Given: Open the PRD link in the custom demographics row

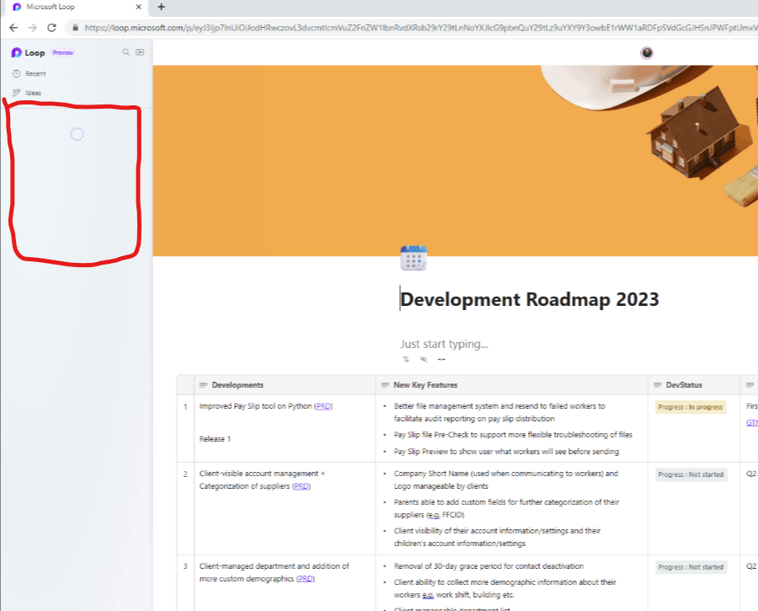Looking at the screenshot, I should point(306,579).
